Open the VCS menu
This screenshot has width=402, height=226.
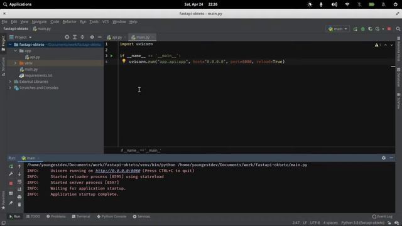[106, 22]
